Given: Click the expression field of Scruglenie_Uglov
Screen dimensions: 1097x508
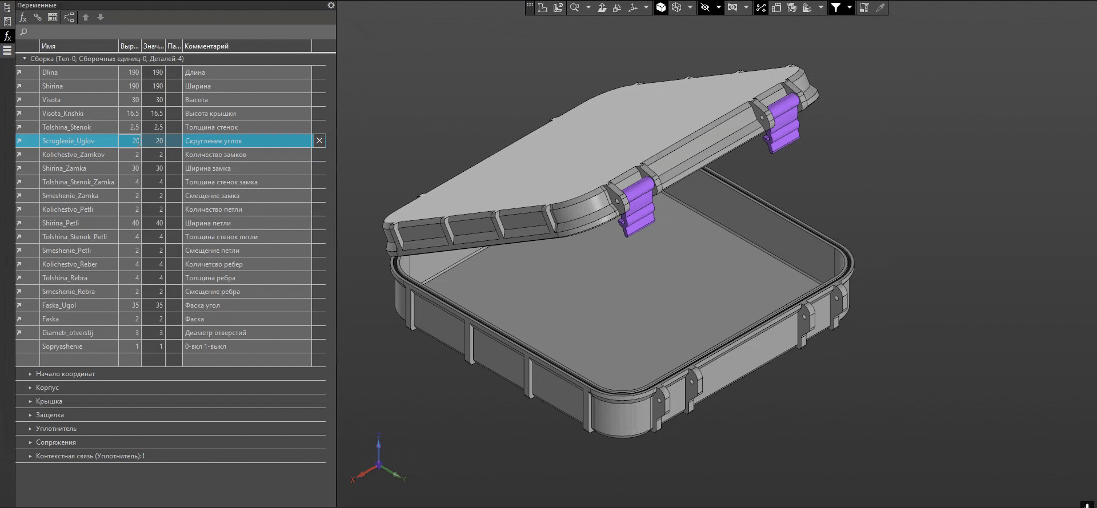Looking at the screenshot, I should click(x=130, y=141).
